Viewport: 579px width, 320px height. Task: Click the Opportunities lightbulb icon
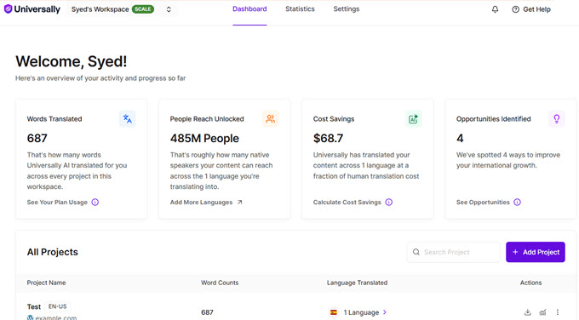coord(557,119)
